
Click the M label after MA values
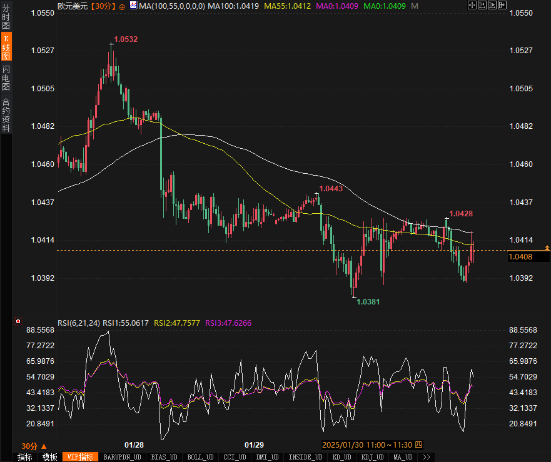point(414,6)
